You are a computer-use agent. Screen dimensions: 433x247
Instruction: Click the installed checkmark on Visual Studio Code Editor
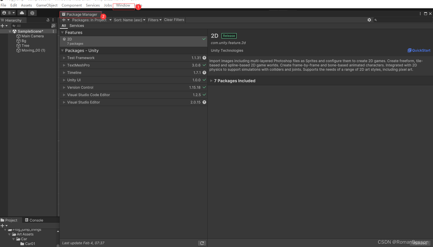tap(204, 95)
